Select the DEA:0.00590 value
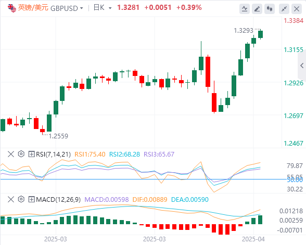 190,200
